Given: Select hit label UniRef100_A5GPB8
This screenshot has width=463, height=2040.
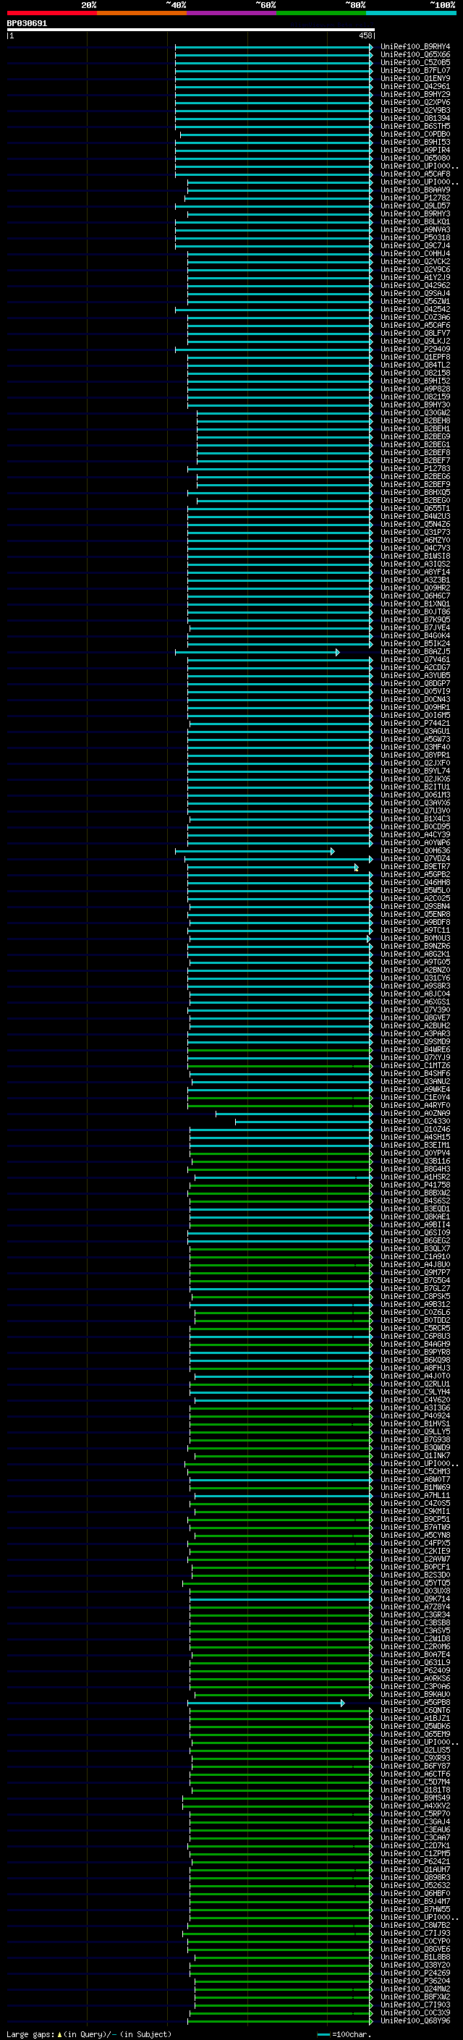Looking at the screenshot, I should [415, 1702].
